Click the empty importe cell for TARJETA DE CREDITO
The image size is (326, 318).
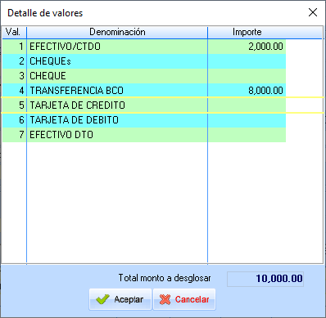tap(247, 105)
